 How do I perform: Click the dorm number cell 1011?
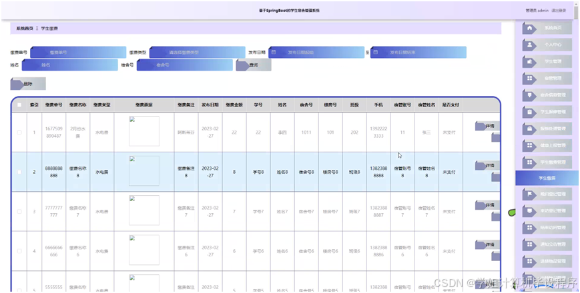[x=306, y=132]
